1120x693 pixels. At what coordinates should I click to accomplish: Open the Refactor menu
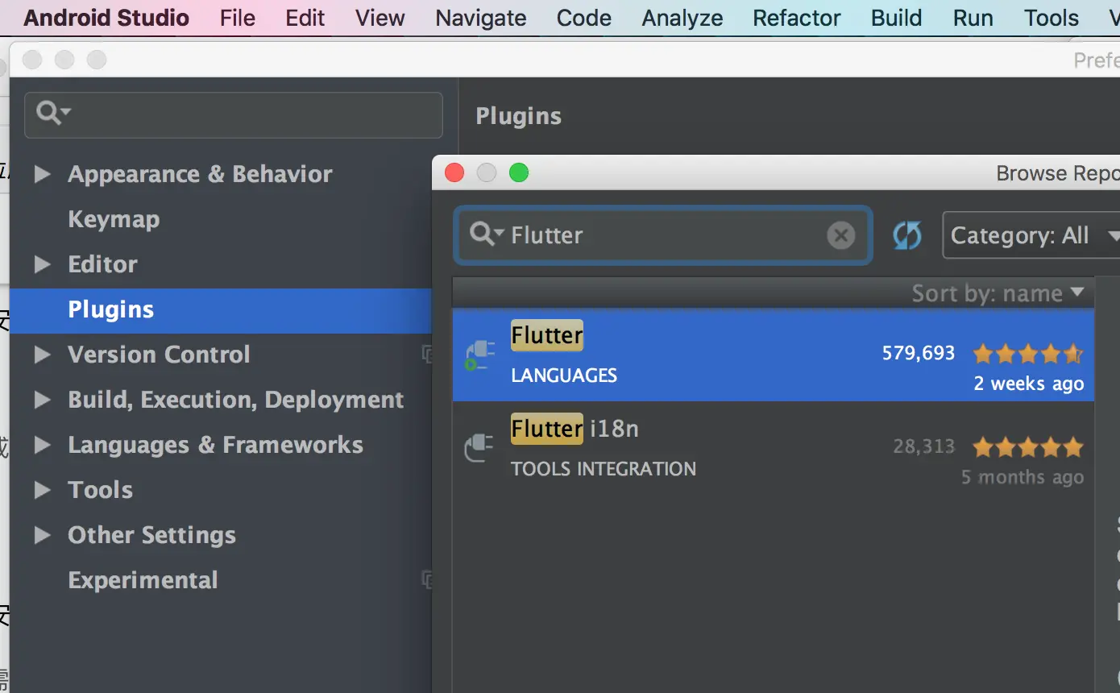point(797,18)
